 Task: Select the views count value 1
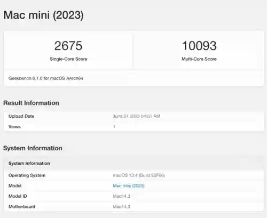[114, 127]
